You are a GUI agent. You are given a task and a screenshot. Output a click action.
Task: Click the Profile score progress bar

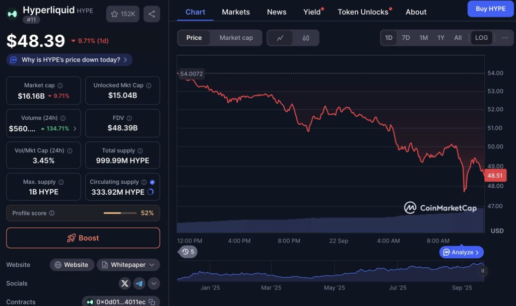tap(120, 213)
